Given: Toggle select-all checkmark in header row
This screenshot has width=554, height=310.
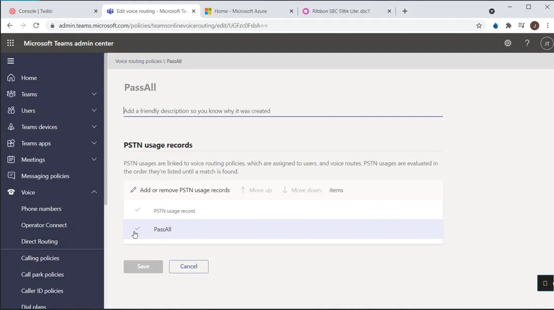Looking at the screenshot, I should coord(137,210).
